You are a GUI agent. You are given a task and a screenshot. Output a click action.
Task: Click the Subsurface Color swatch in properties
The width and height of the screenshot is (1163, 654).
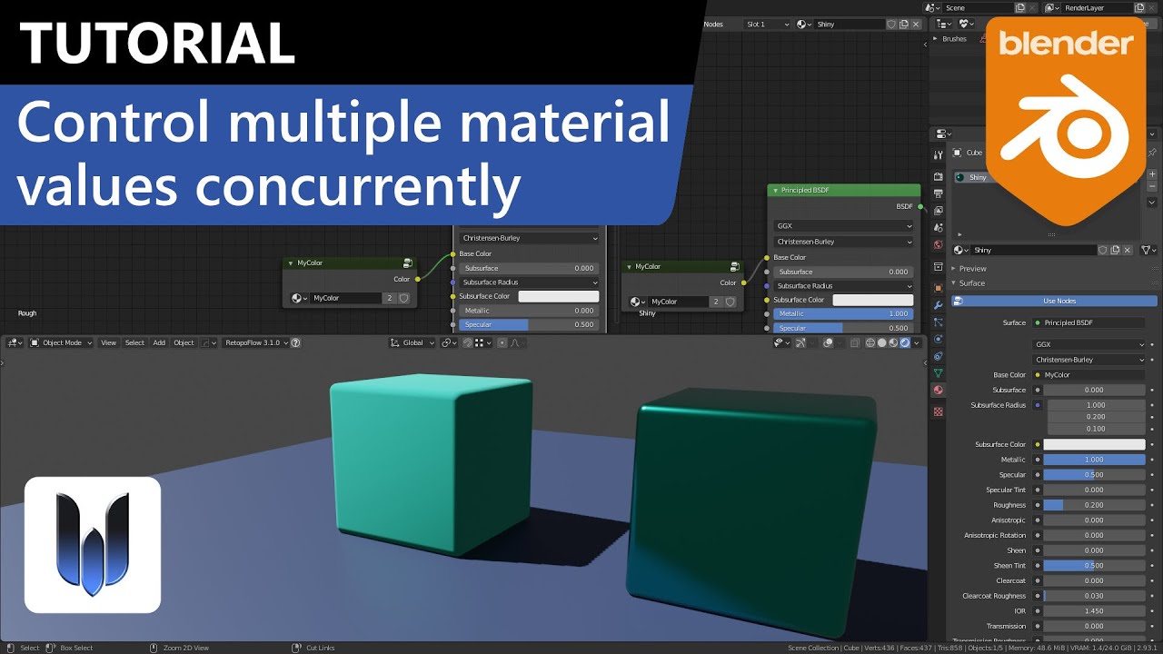(x=1094, y=444)
